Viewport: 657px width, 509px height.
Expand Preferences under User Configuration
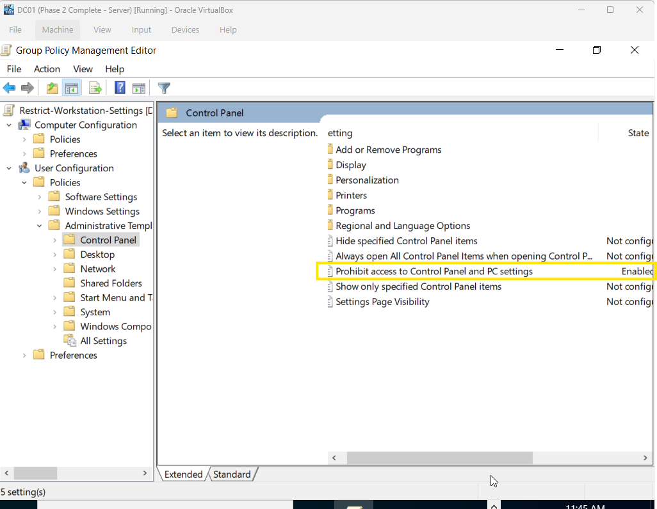(24, 355)
